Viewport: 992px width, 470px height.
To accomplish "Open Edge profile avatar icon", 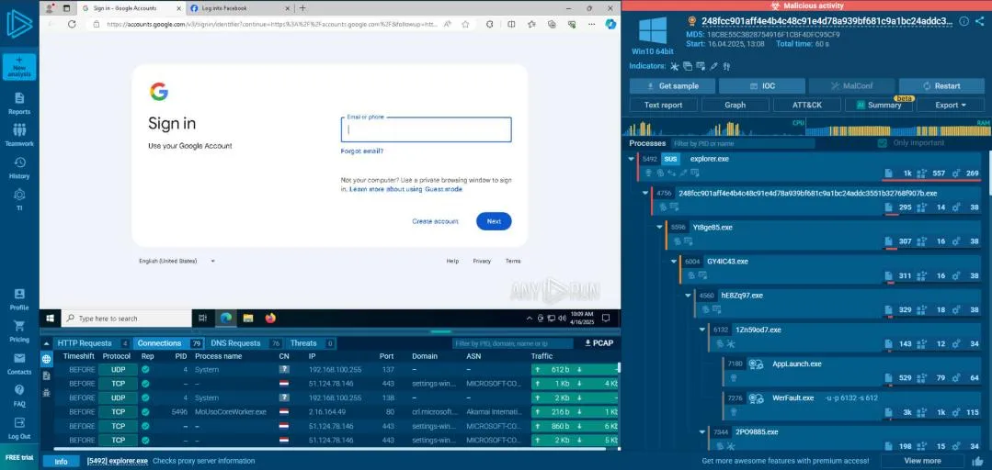I will 50,8.
